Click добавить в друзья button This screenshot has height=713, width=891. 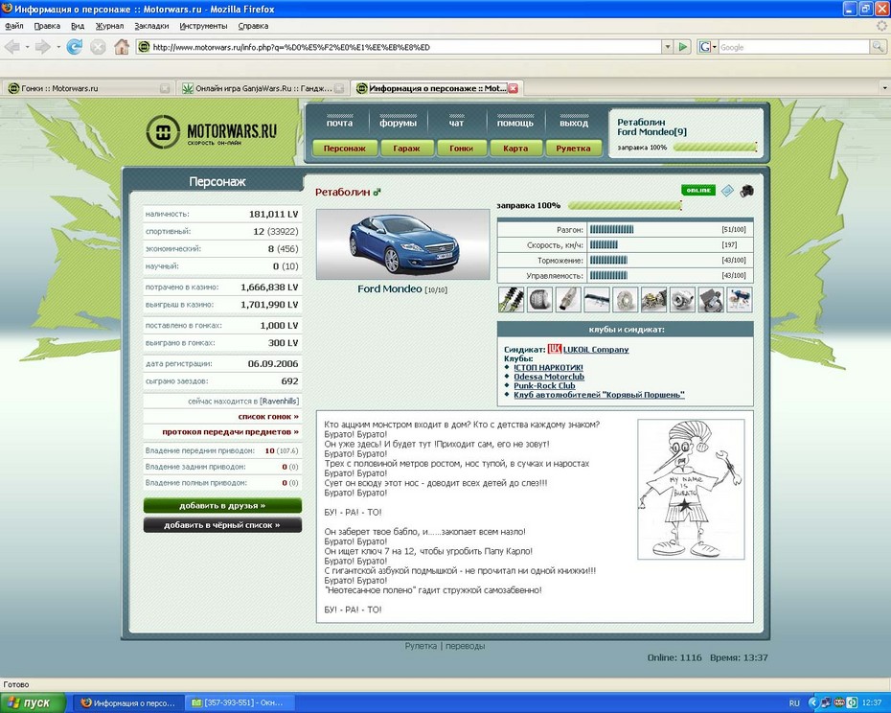pyautogui.click(x=222, y=505)
